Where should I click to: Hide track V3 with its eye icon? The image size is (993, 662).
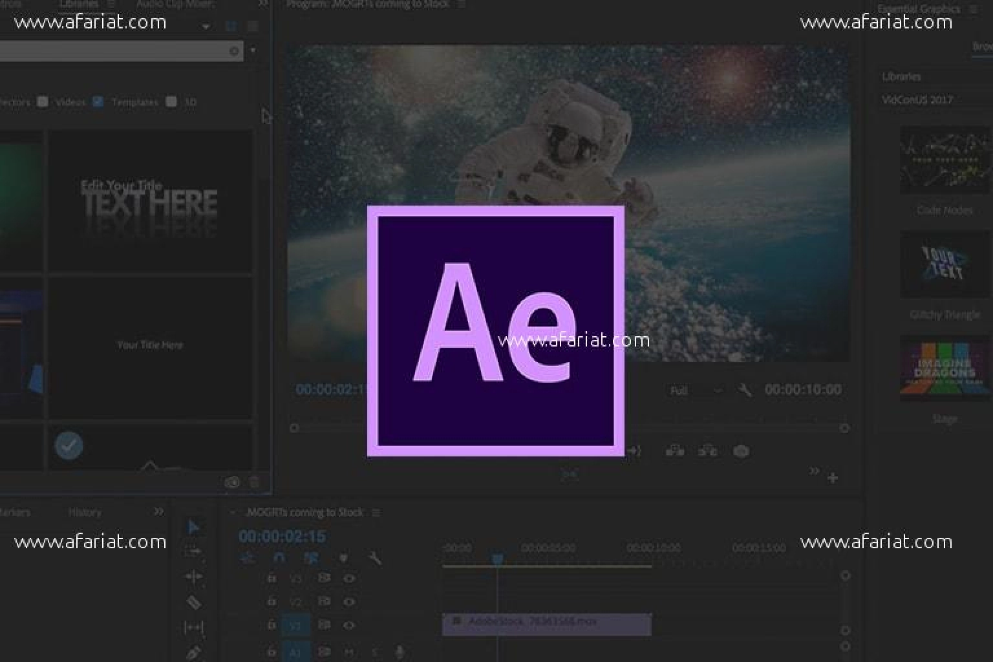pos(349,579)
